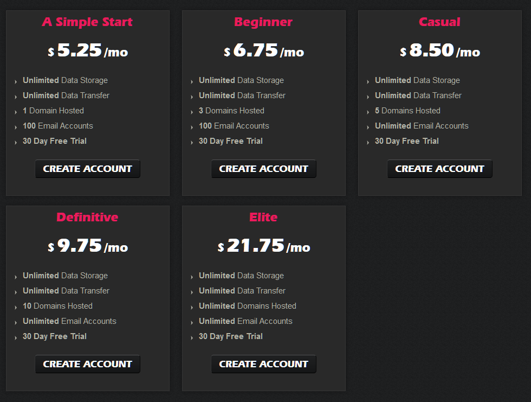531x402 pixels.
Task: Click the Casual plan heading
Action: click(x=439, y=22)
